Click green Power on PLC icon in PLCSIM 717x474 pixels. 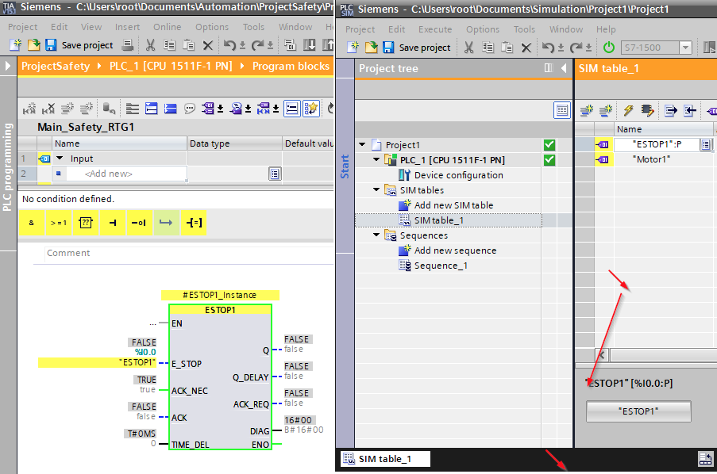pos(609,47)
